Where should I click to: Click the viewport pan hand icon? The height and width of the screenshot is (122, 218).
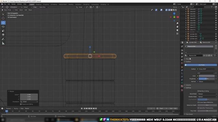pyautogui.click(x=177, y=26)
